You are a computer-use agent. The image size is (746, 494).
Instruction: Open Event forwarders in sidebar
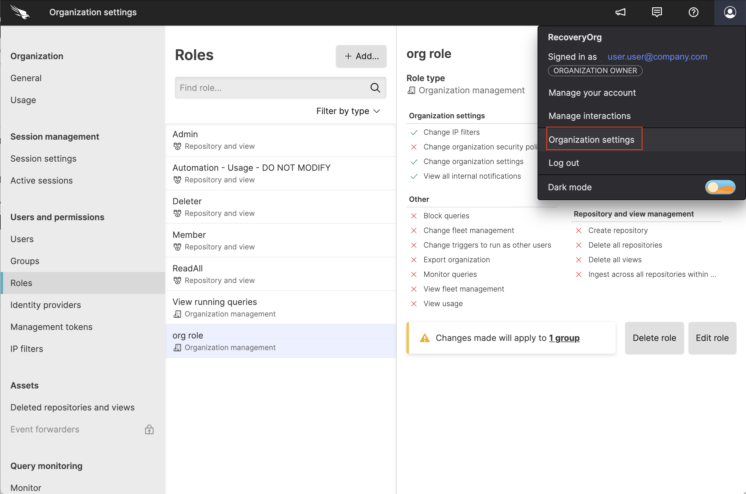click(45, 429)
